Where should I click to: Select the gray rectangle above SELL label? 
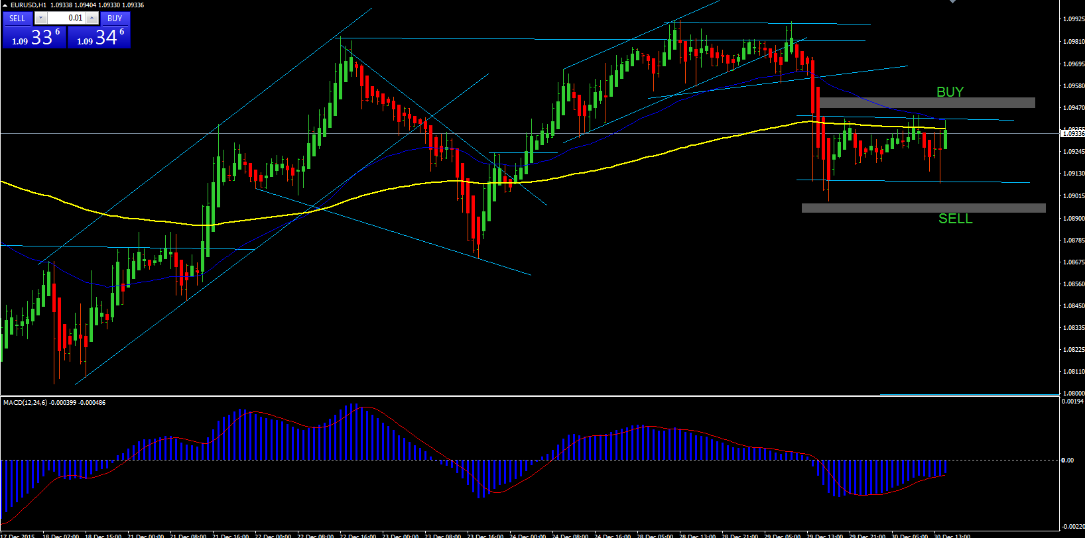[923, 208]
